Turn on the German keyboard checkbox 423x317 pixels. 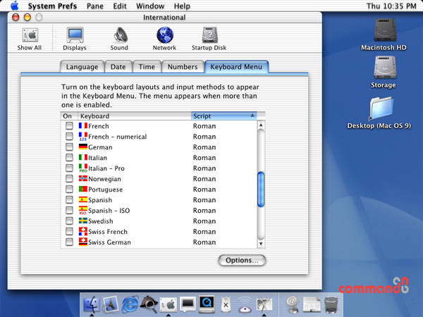(69, 147)
